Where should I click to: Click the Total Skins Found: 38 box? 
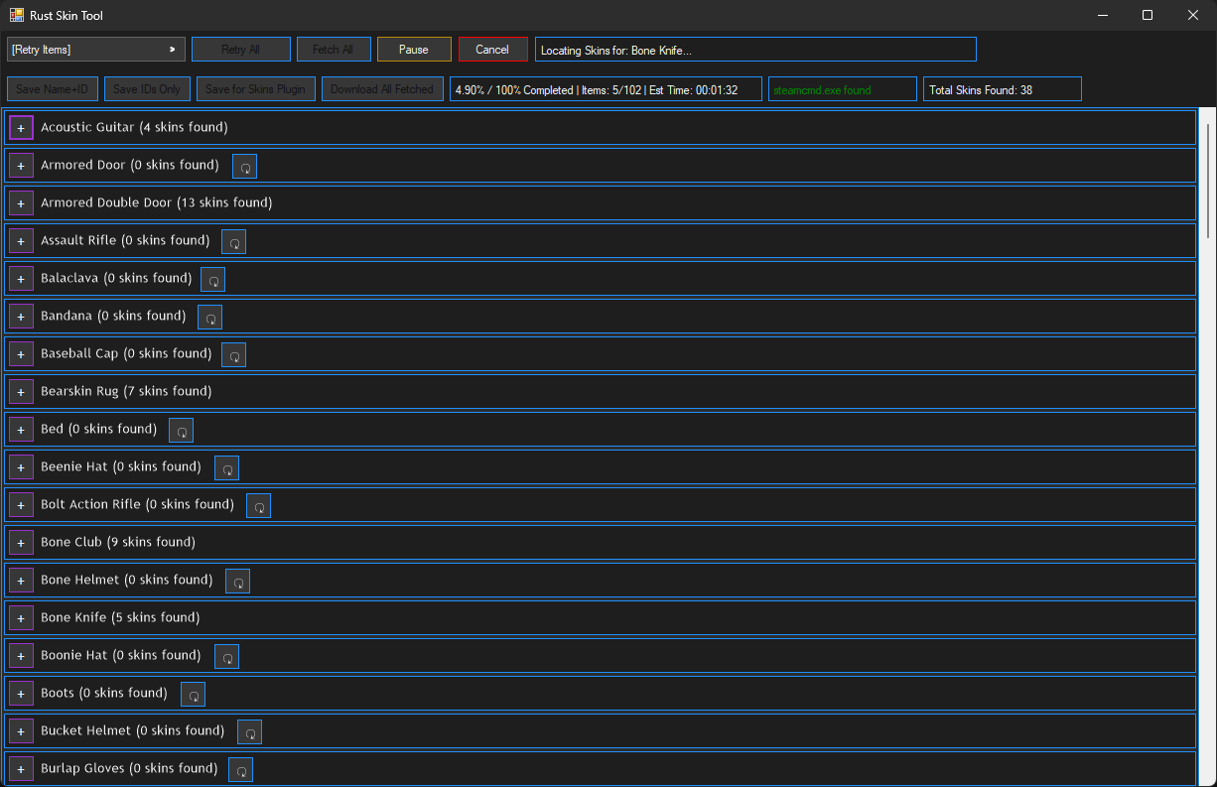(1002, 89)
